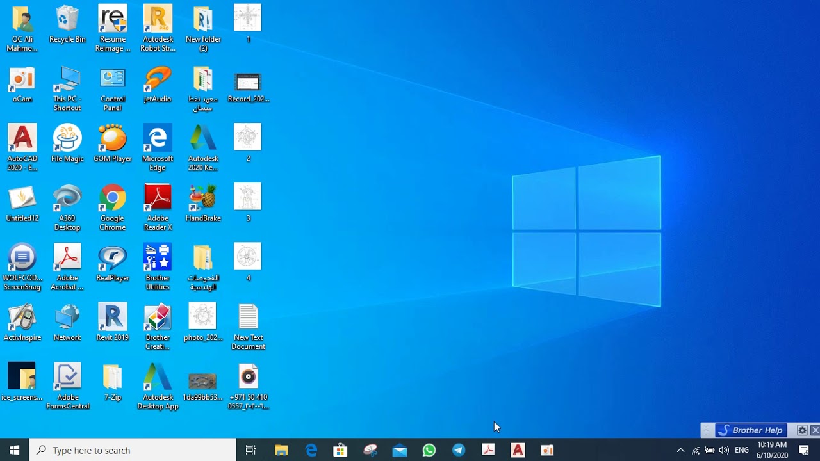
Task: Open Task View from the taskbar
Action: (250, 450)
